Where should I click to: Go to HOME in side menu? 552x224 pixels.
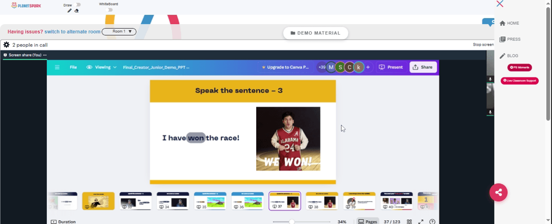coord(509,23)
